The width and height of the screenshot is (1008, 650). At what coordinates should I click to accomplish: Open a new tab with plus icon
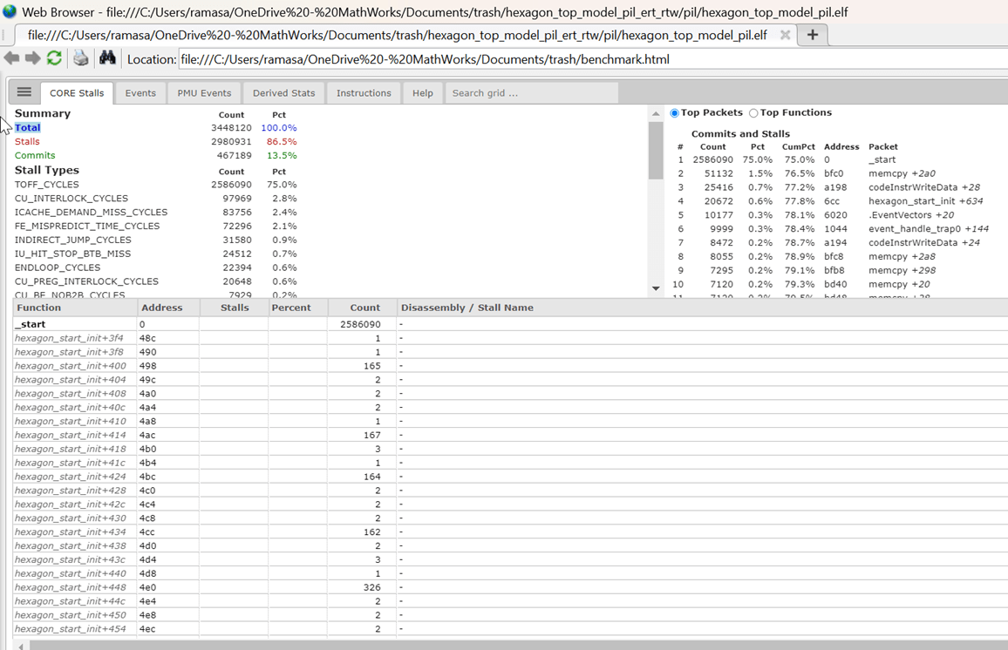pyautogui.click(x=812, y=35)
